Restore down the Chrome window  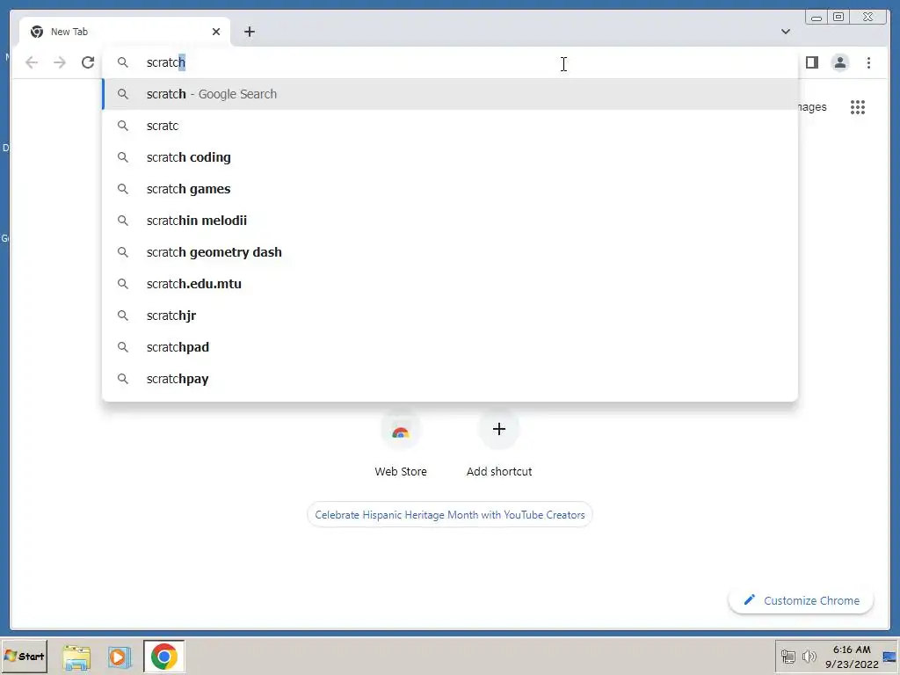(x=838, y=18)
